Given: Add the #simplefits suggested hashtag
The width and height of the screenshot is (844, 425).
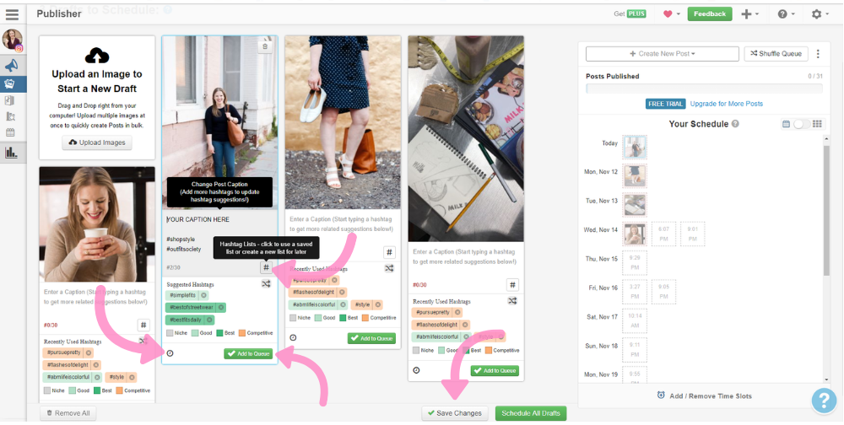Looking at the screenshot, I should [x=183, y=295].
